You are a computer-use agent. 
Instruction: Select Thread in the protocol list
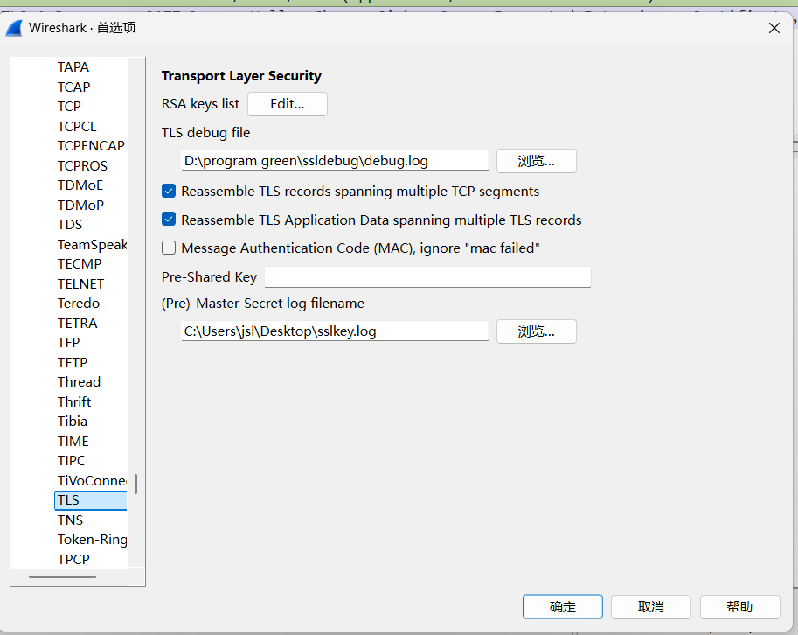pyautogui.click(x=79, y=382)
